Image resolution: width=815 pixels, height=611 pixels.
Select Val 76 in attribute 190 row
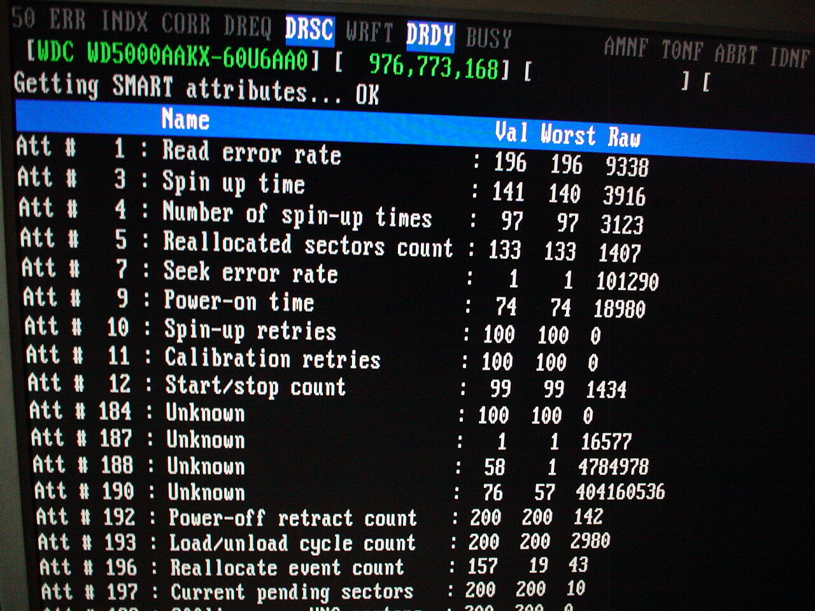[492, 493]
